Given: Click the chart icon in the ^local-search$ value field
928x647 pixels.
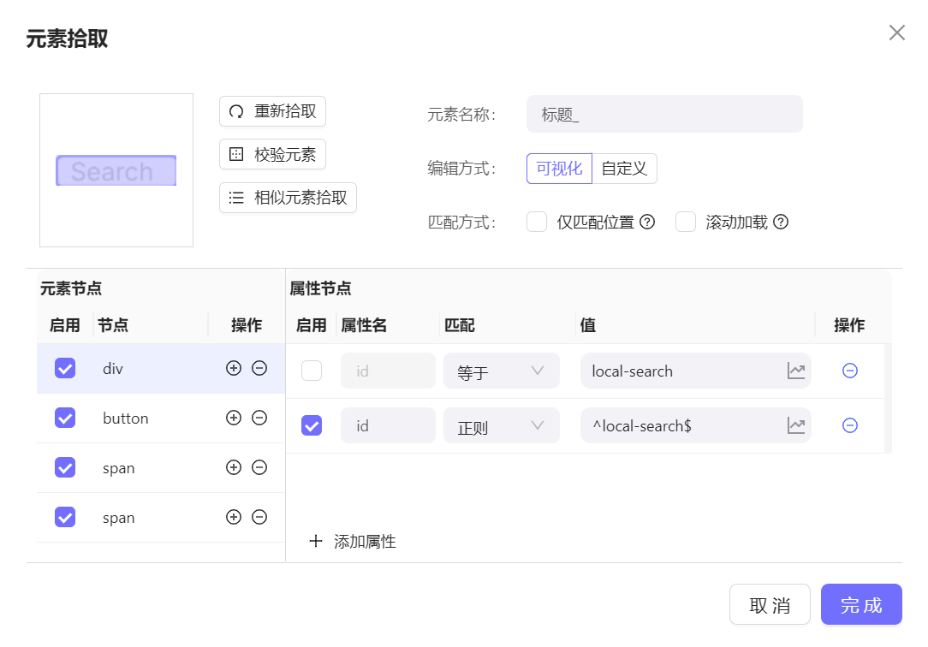Looking at the screenshot, I should pyautogui.click(x=796, y=425).
